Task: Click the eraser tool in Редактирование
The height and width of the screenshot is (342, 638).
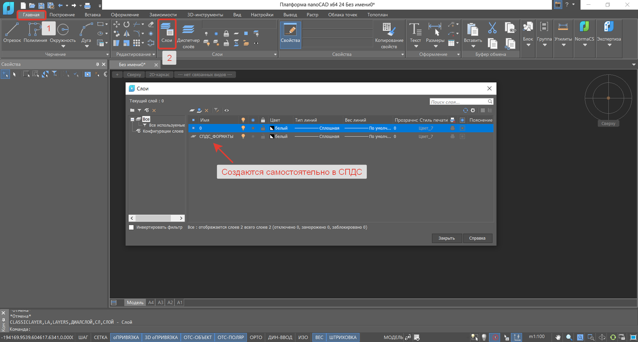Action: pos(150,24)
